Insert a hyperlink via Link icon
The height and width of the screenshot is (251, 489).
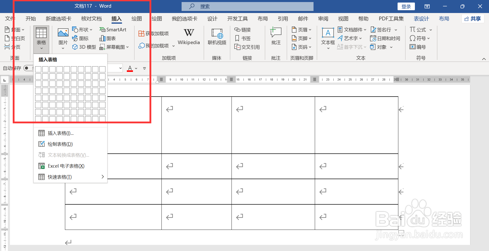[242, 30]
